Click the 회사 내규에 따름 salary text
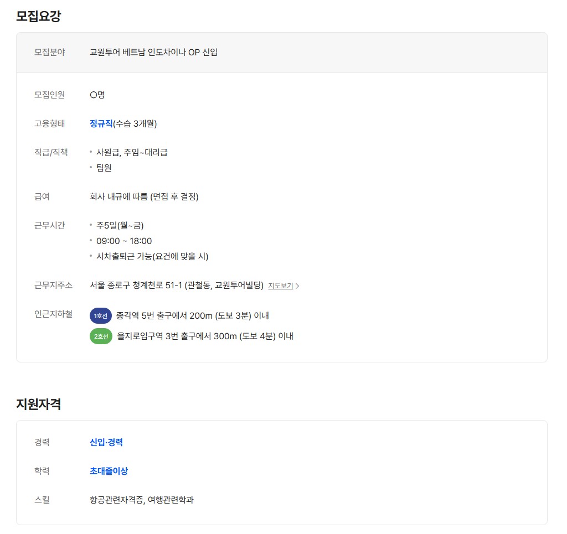The height and width of the screenshot is (534, 567). pyautogui.click(x=144, y=196)
